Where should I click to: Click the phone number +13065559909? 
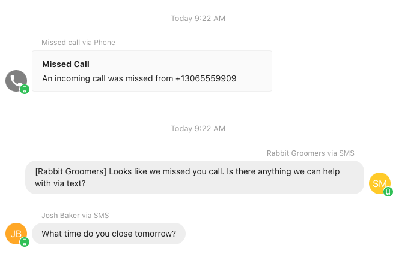click(206, 78)
